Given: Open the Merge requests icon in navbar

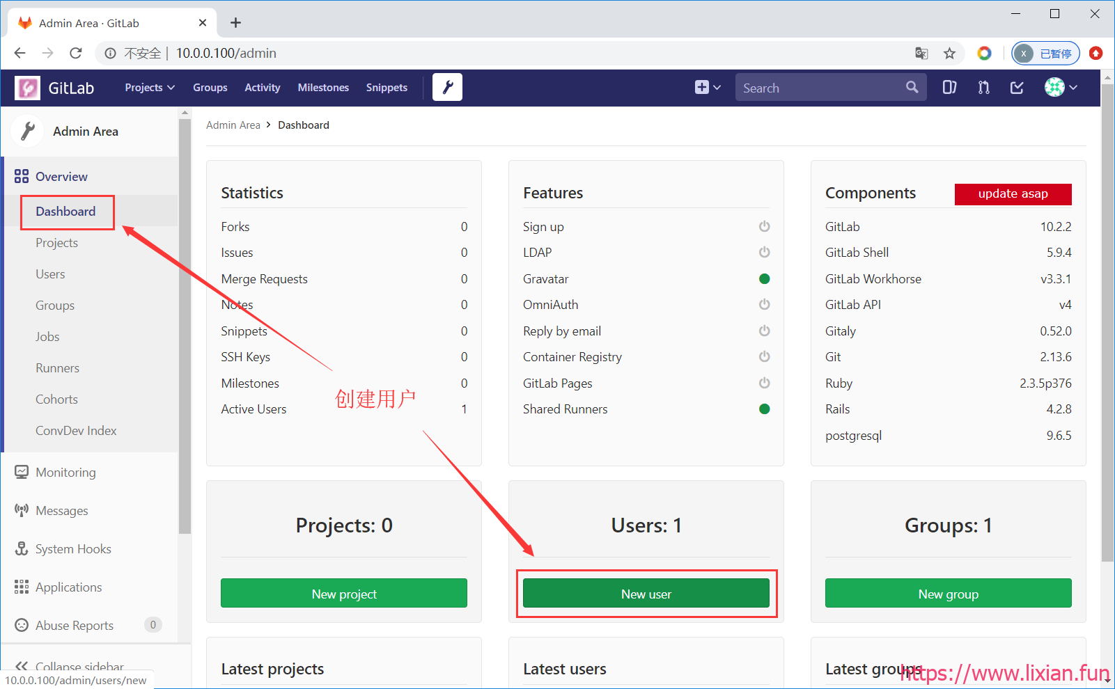Looking at the screenshot, I should click(x=983, y=88).
